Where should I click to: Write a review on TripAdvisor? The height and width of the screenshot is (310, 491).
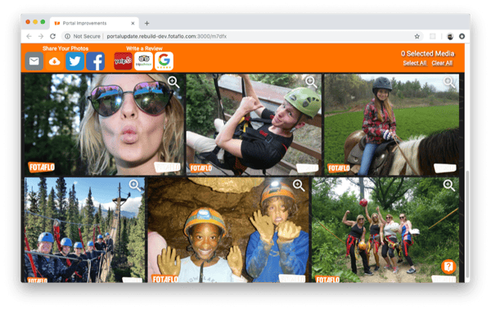[144, 61]
